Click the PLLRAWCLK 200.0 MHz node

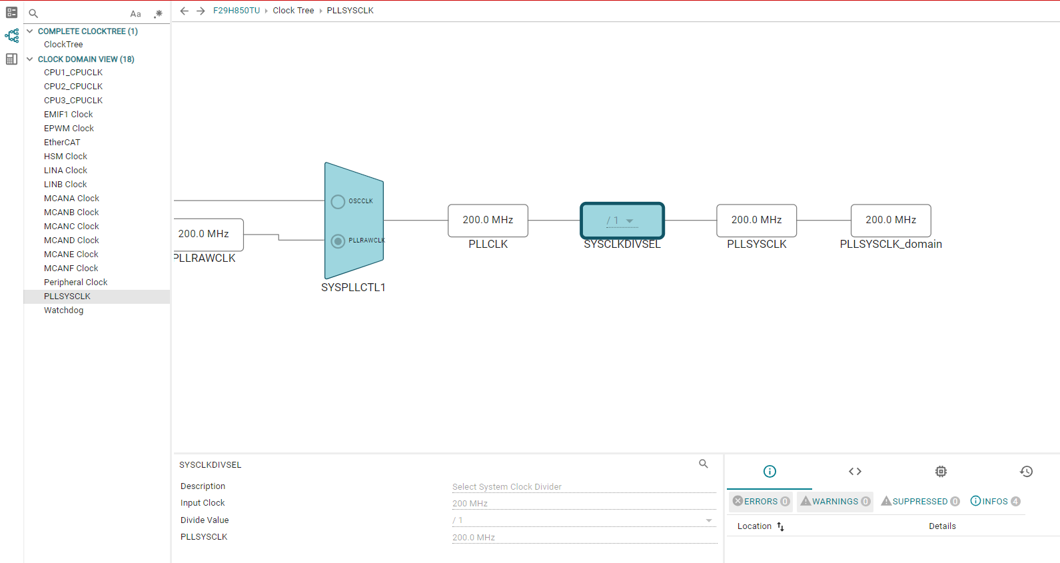click(x=209, y=235)
